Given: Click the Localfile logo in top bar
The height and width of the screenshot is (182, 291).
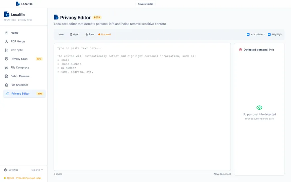Looking at the screenshot, I should pos(18,4).
